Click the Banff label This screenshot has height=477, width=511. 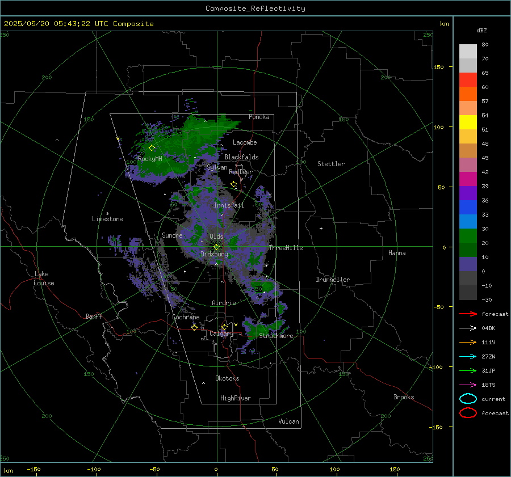click(94, 316)
